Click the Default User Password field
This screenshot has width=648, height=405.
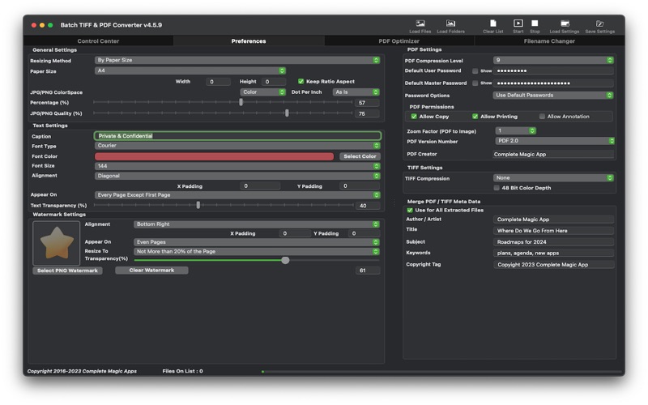pos(554,70)
